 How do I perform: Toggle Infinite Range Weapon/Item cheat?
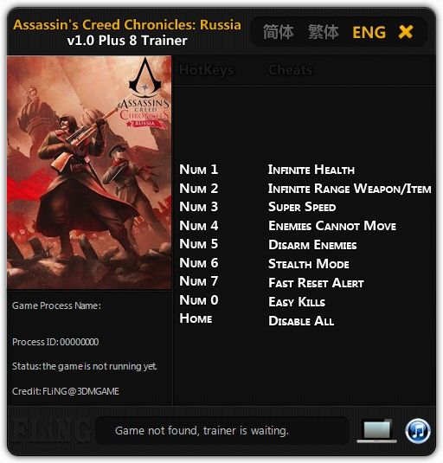[350, 189]
